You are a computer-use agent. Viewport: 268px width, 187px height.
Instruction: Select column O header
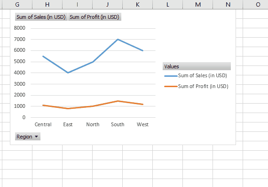(255, 4)
